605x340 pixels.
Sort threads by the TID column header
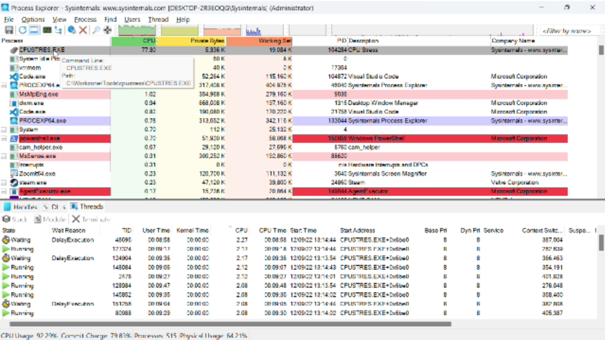117,230
